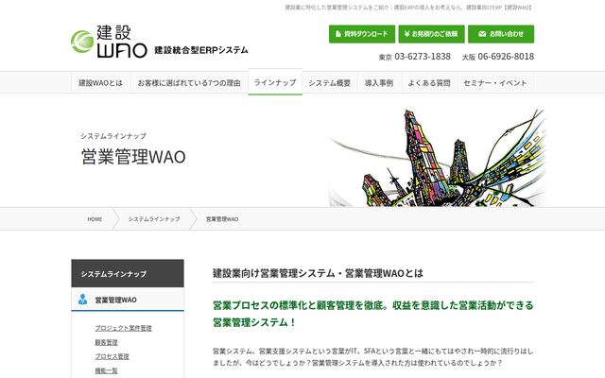605x378 pixels.
Task: Click the システムラインナップ sidebar header
Action: coord(128,273)
